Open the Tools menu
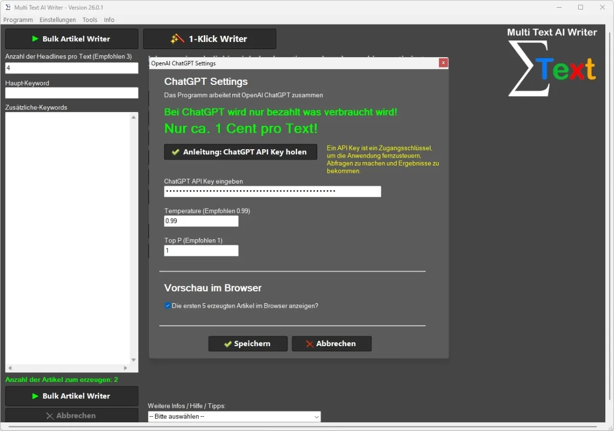The width and height of the screenshot is (614, 431). coord(90,20)
